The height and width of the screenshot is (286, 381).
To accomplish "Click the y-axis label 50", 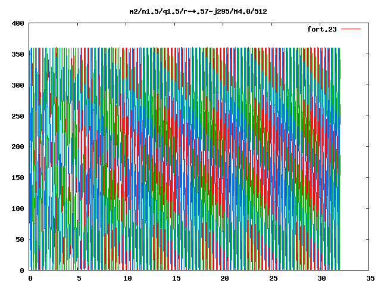I will tap(20, 240).
